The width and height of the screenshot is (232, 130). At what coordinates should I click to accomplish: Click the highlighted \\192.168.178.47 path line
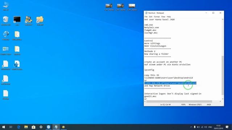(x=170, y=83)
